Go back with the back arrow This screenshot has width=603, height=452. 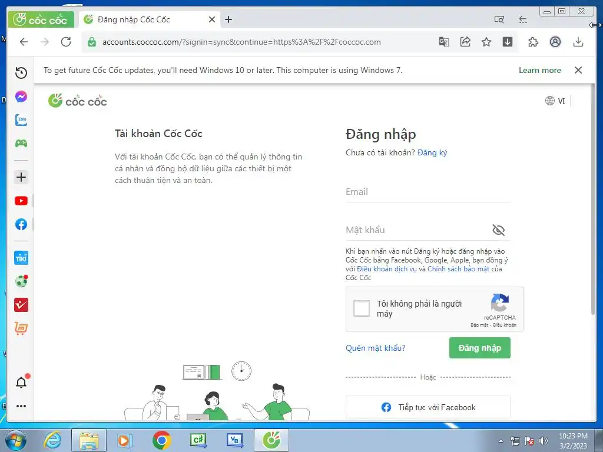24,42
